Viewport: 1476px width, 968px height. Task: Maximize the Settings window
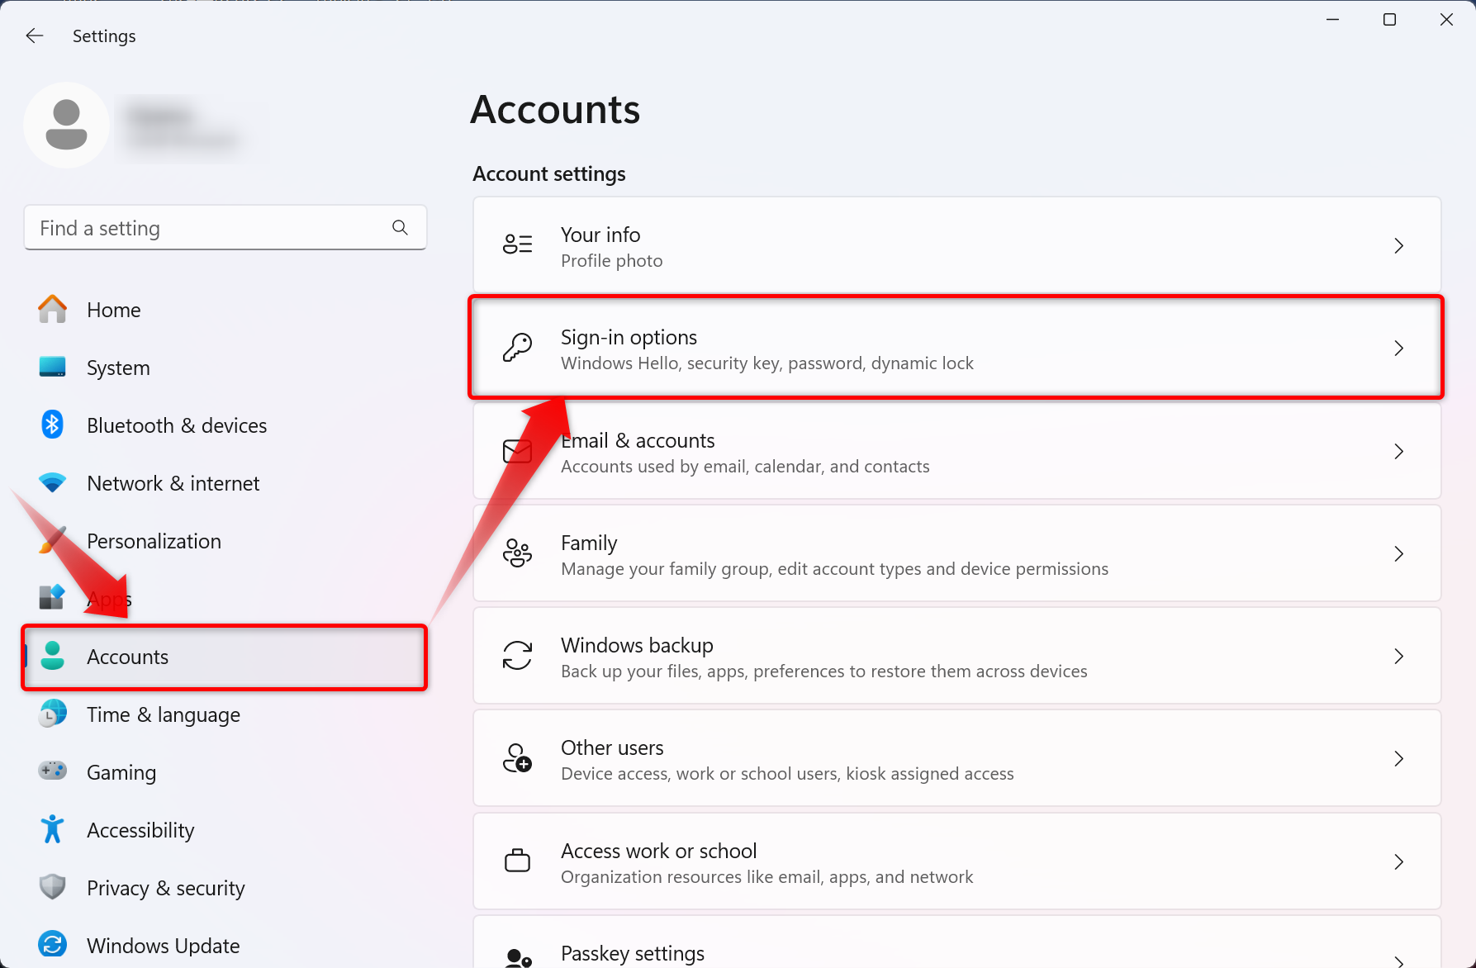(x=1389, y=19)
